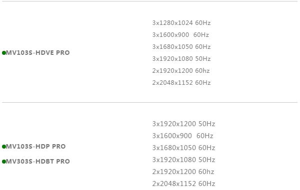The image size is (300, 190).
Task: Click the green bullet beside MV303S-HDBT PRO
Action: pyautogui.click(x=4, y=162)
